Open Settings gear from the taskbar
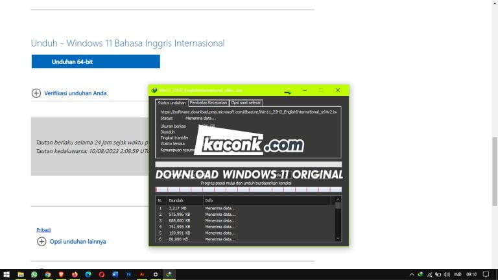Image resolution: width=498 pixels, height=280 pixels. 156,274
